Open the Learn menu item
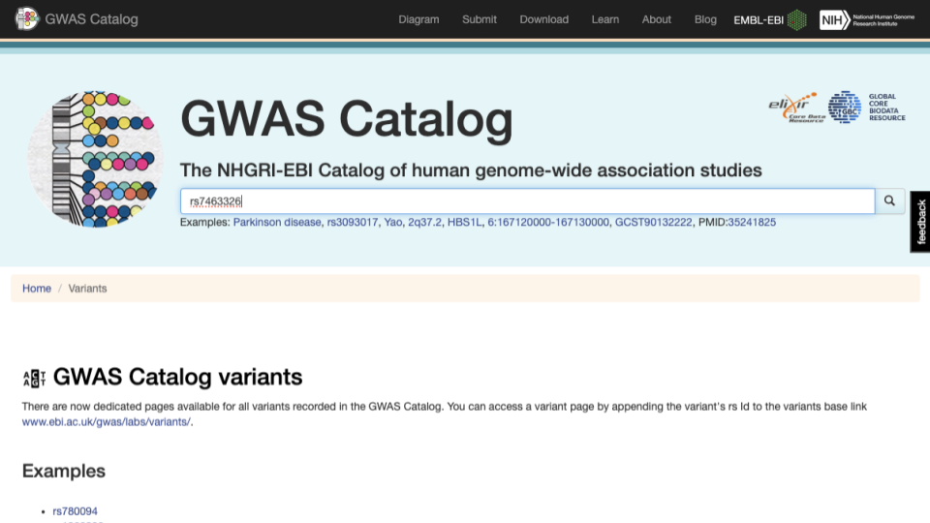 (x=604, y=19)
